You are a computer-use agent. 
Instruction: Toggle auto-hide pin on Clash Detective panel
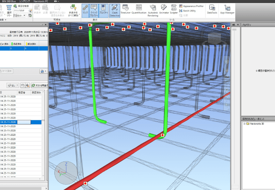click(x=42, y=25)
